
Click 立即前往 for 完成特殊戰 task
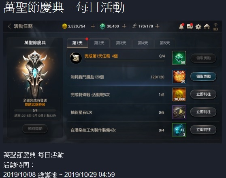click(x=203, y=94)
